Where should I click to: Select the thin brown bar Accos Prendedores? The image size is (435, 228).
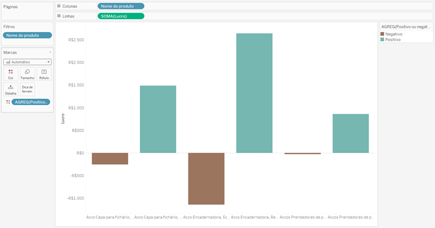tap(302, 154)
